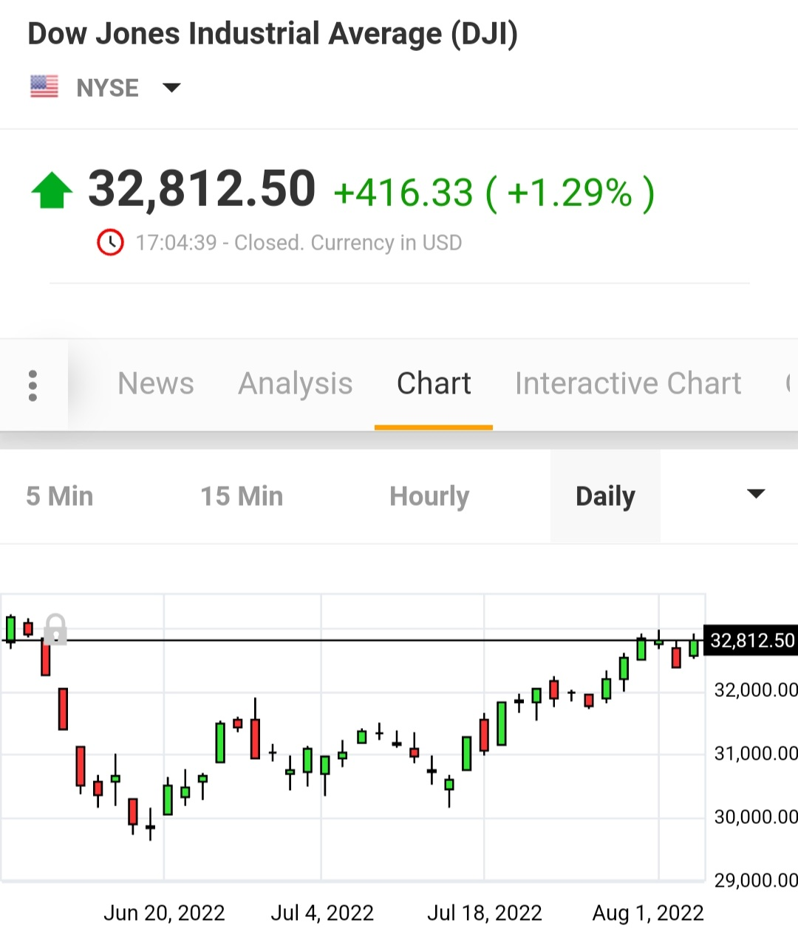The width and height of the screenshot is (798, 934).
Task: Open the three-dot more options menu
Action: (x=33, y=385)
